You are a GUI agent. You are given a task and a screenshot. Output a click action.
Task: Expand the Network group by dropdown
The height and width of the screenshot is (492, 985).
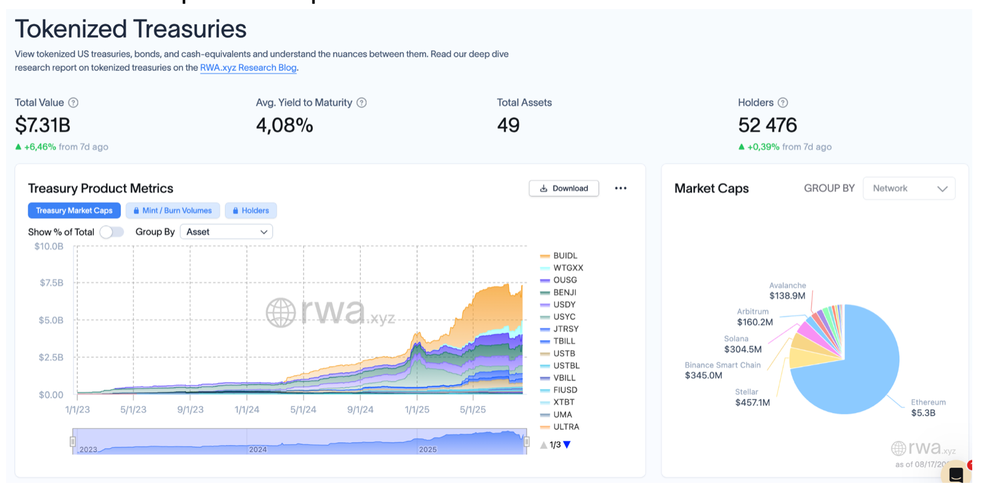(909, 188)
